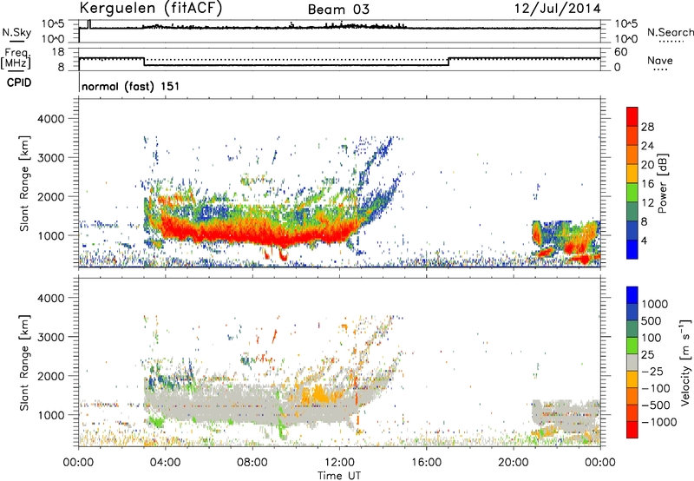Image resolution: width=694 pixels, height=481 pixels.
Task: Click the 'Beam 03' label
Action: [x=338, y=10]
